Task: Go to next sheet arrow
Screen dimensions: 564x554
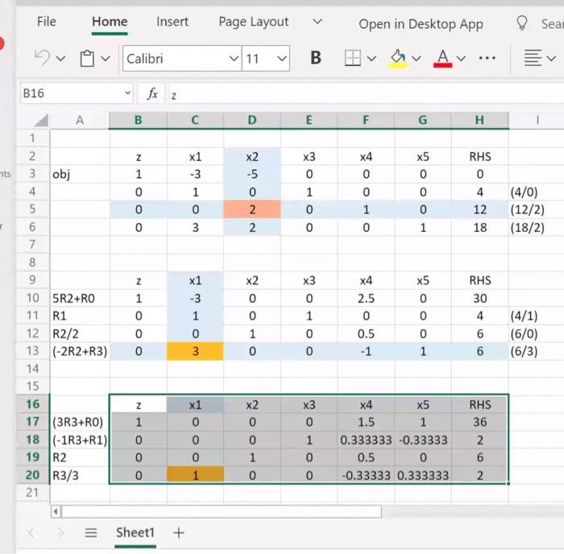Action: tap(60, 532)
